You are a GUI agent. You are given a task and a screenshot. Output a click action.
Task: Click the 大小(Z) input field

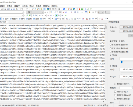[126, 77]
